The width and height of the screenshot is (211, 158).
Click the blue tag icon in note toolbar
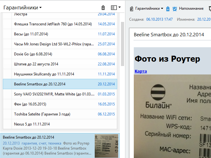coord(168,9)
